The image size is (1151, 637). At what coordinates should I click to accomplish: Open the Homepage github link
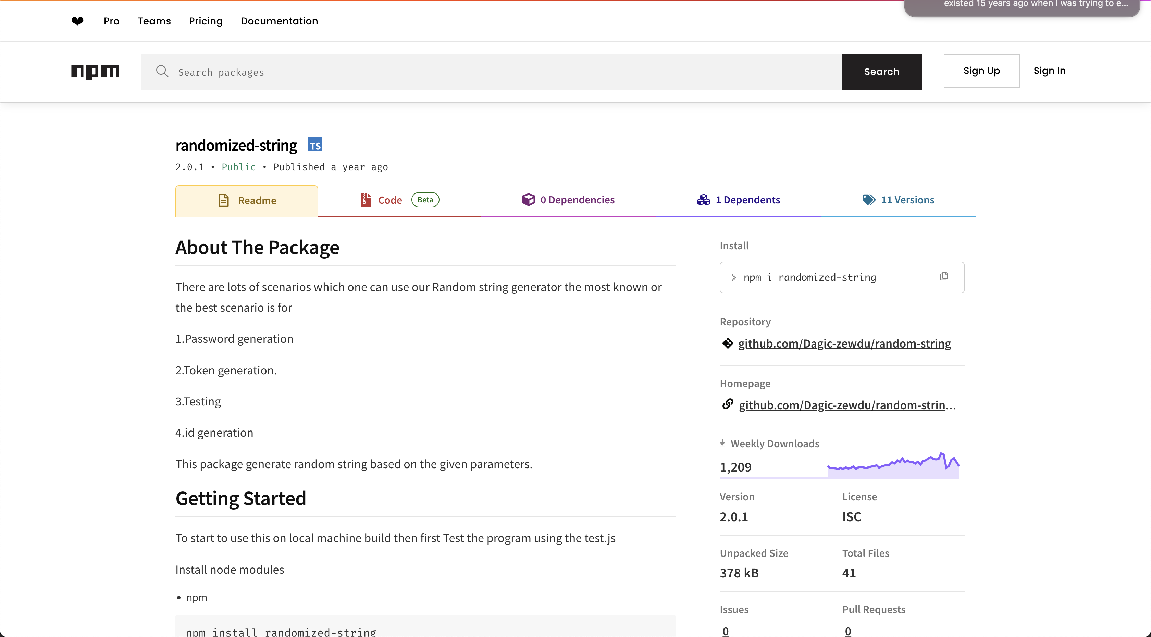coord(847,405)
